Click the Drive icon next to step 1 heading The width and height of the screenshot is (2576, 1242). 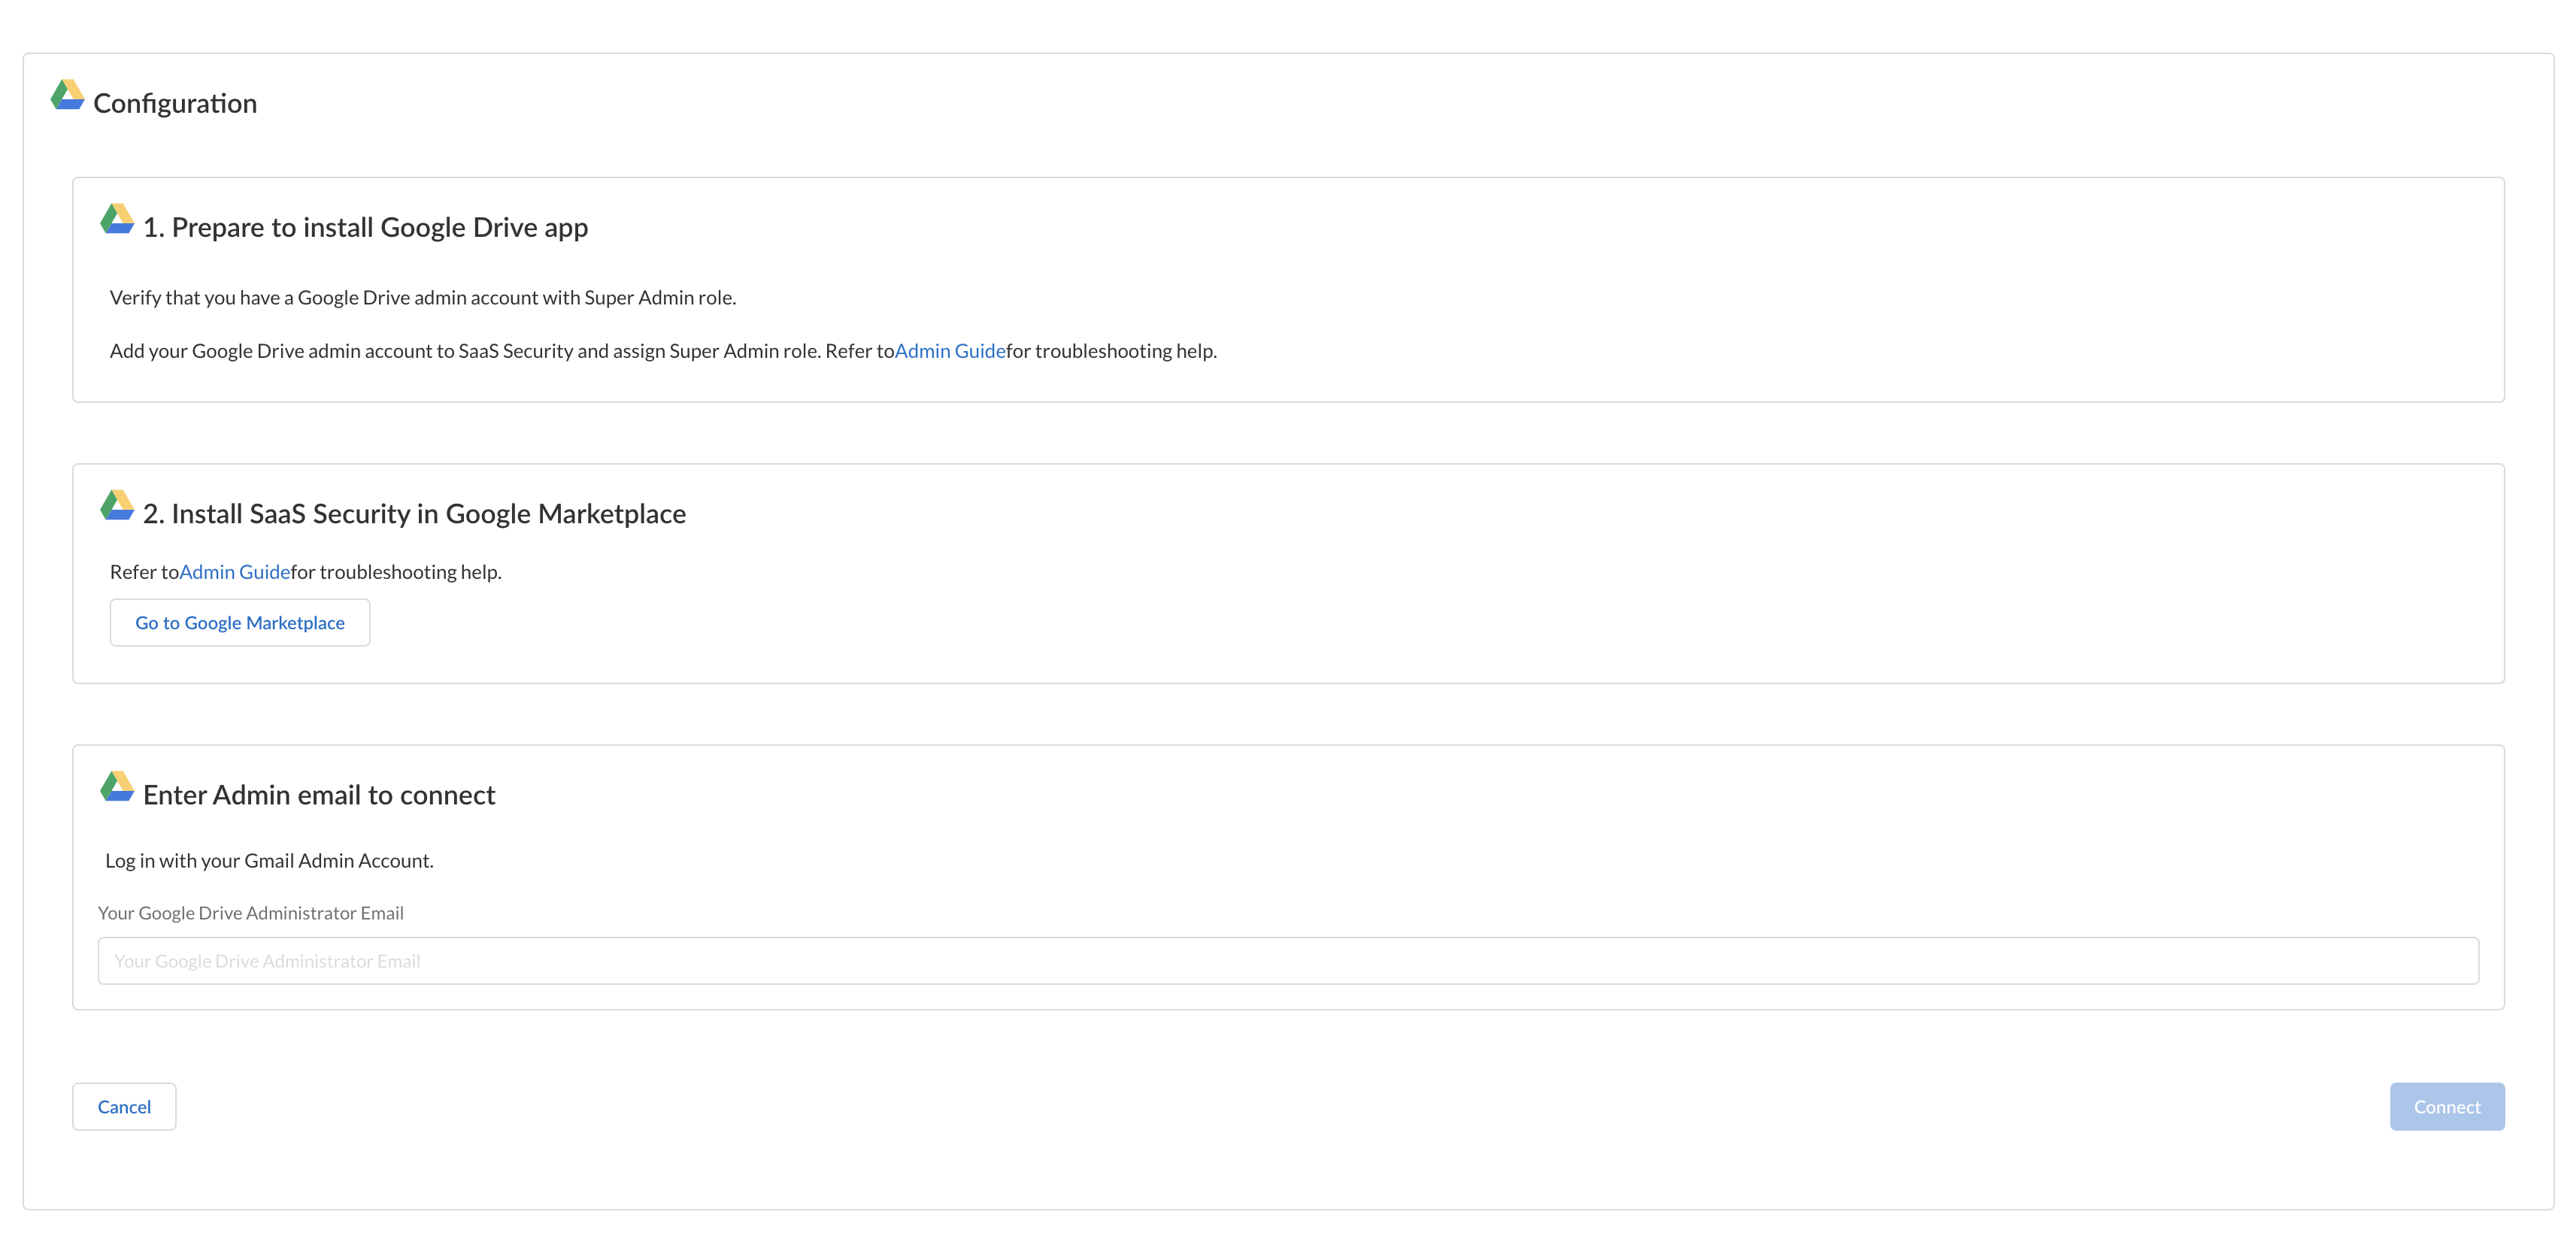click(117, 219)
